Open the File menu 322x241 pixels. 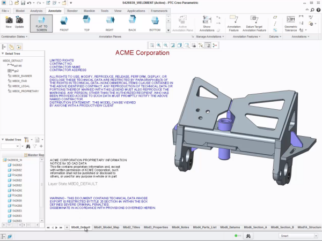(x=5, y=11)
